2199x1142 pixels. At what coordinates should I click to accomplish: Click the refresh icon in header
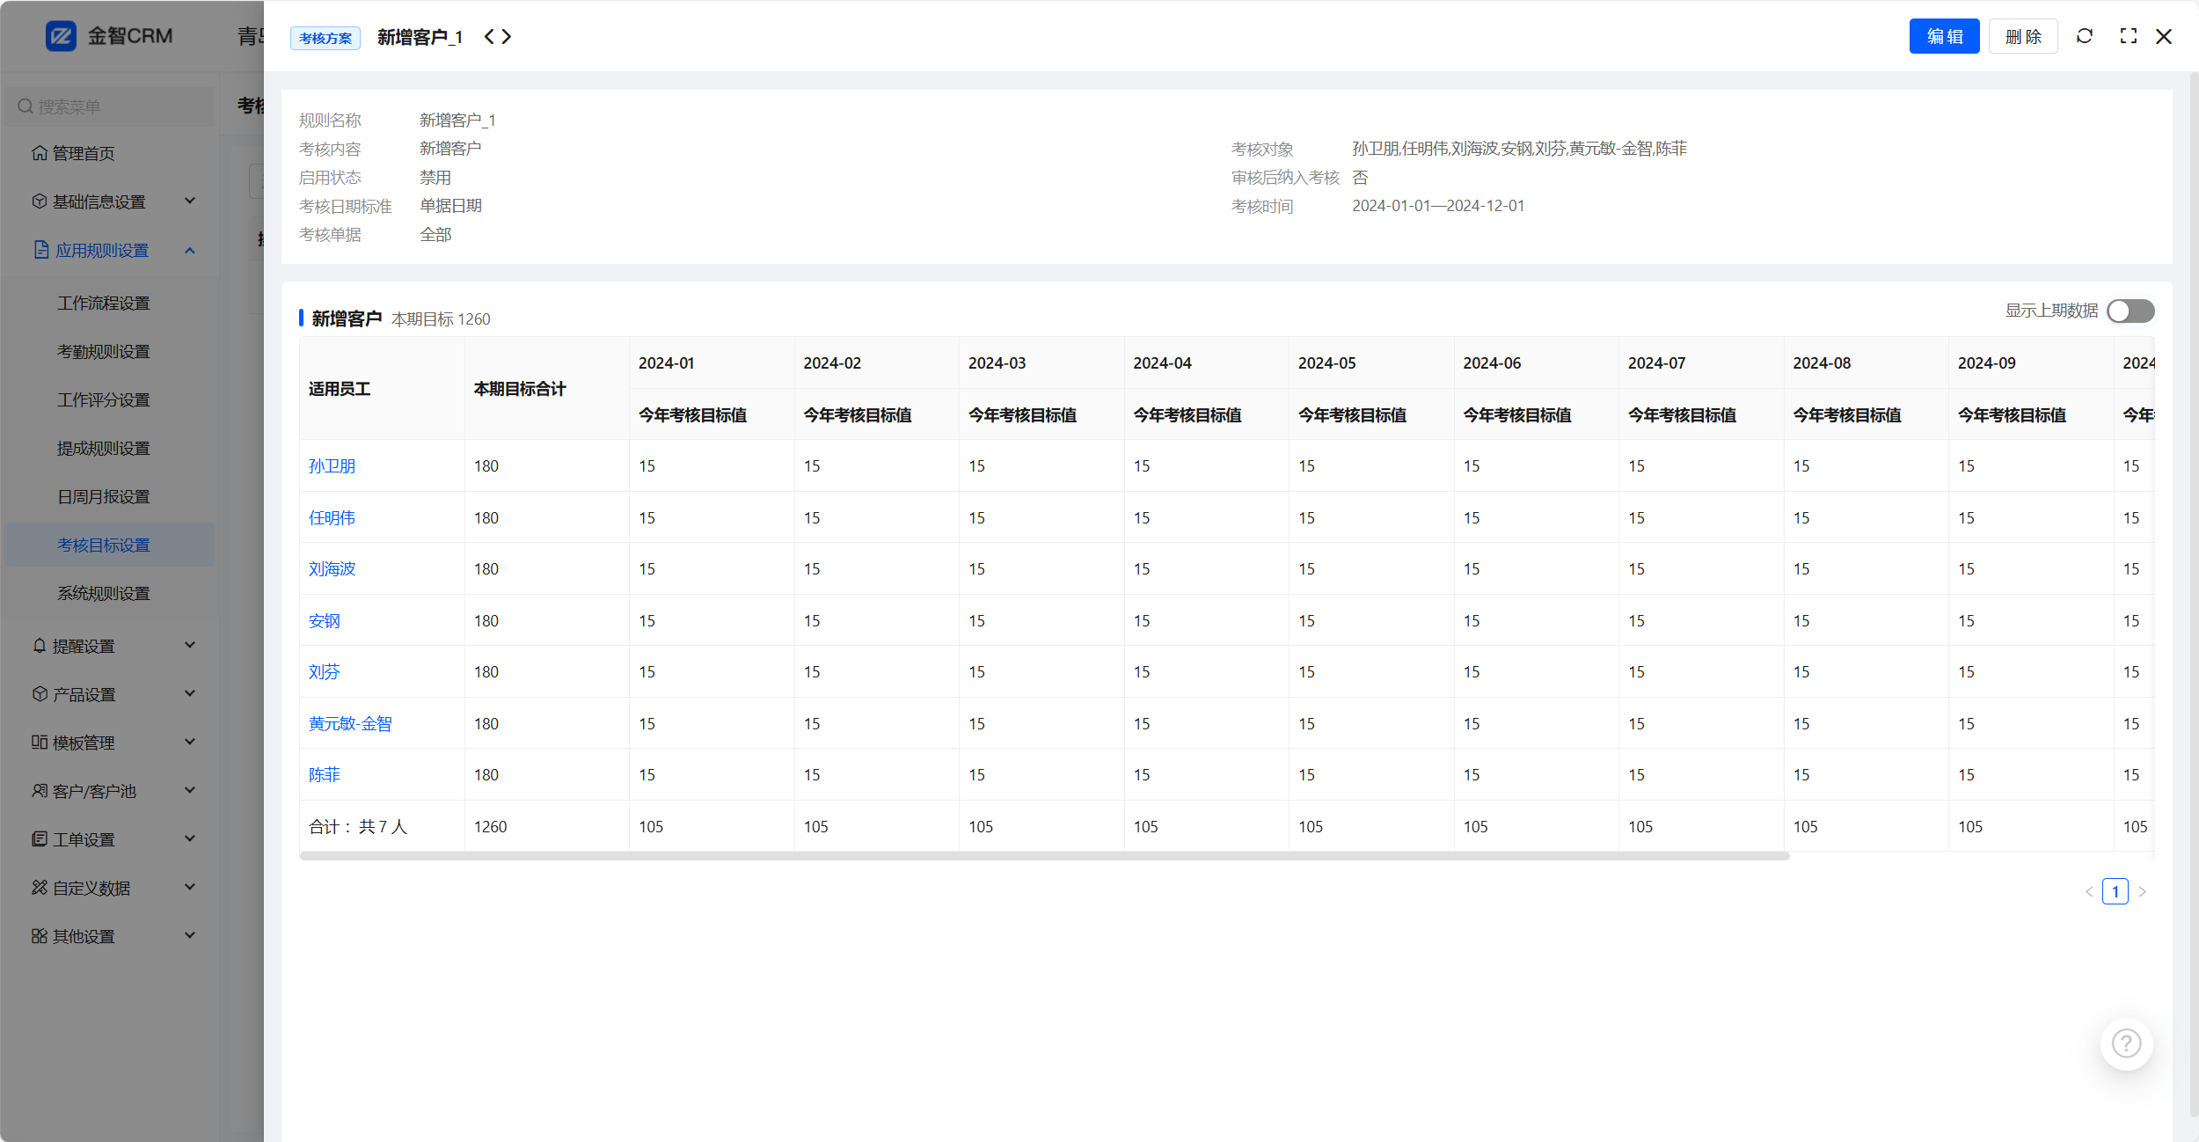[2084, 36]
